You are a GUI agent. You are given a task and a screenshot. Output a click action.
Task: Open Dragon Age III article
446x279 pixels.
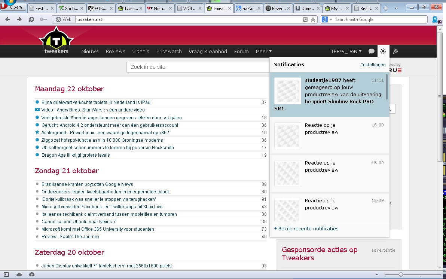[x=76, y=155]
